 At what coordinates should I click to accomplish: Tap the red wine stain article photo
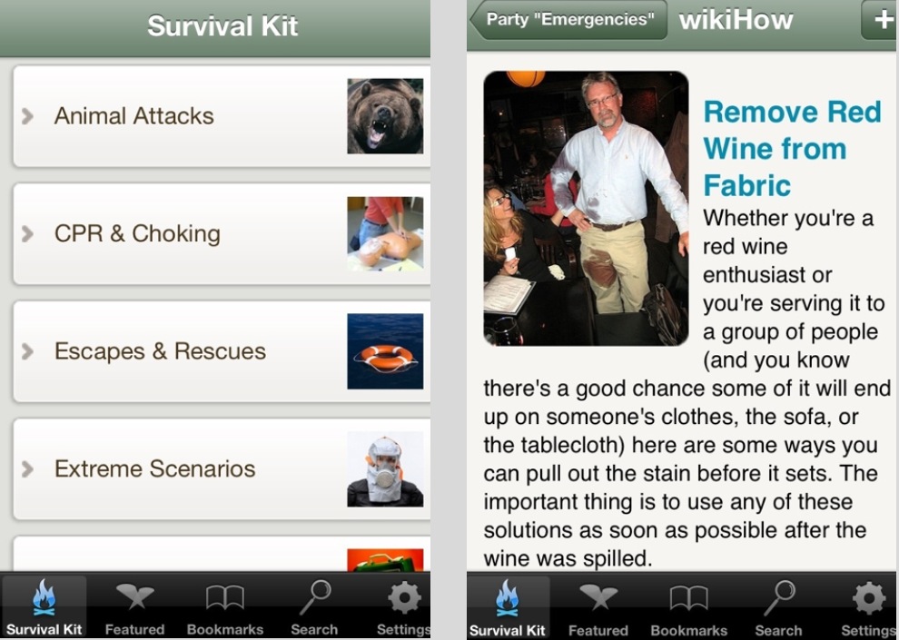click(x=586, y=209)
